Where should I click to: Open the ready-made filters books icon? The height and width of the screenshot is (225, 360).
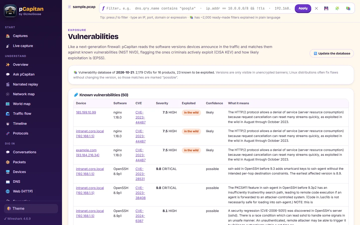point(348,8)
